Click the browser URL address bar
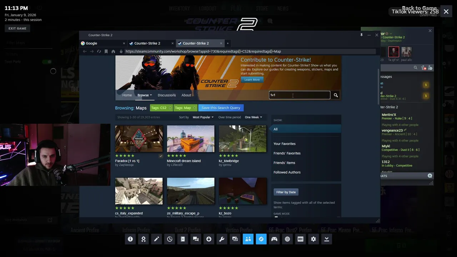The image size is (457, 257). click(x=250, y=51)
